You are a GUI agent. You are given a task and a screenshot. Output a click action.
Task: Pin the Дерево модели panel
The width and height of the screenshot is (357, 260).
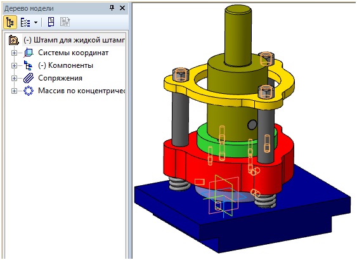(x=112, y=8)
